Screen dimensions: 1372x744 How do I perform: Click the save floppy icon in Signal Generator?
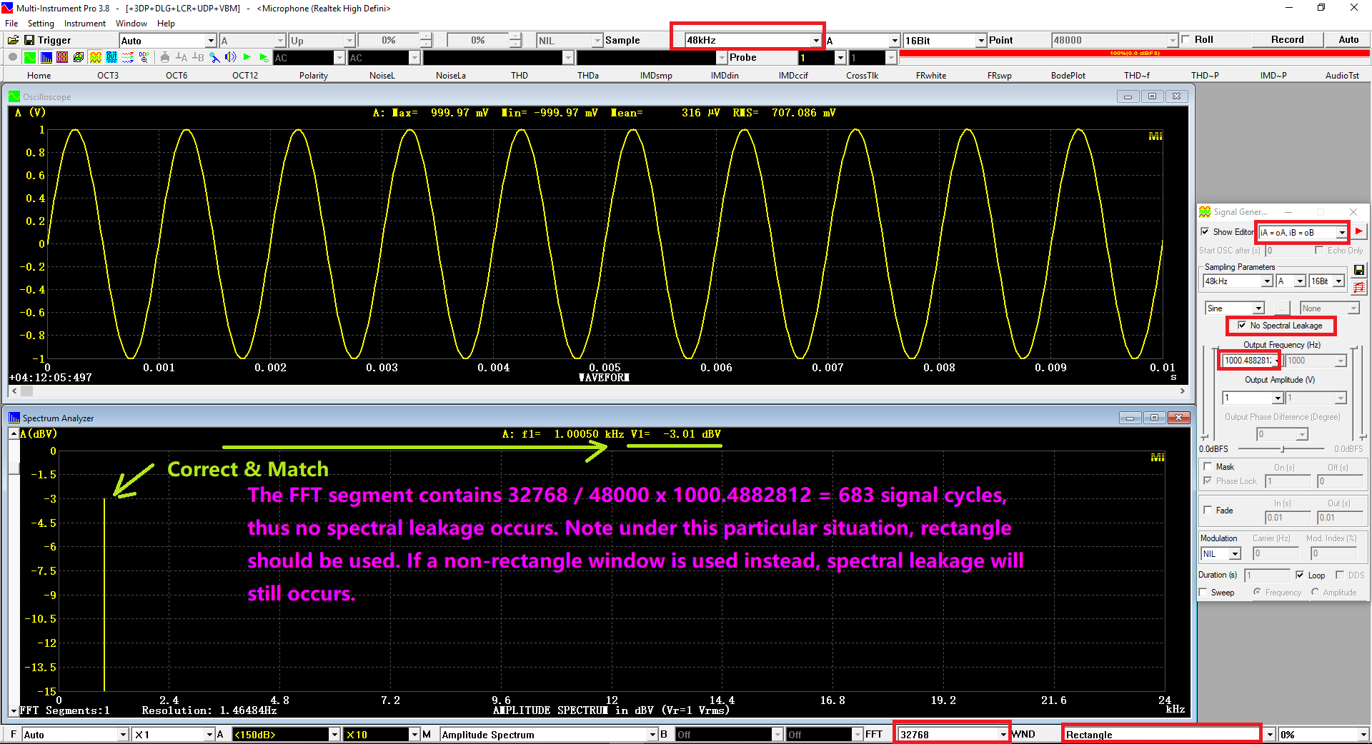(x=1358, y=270)
